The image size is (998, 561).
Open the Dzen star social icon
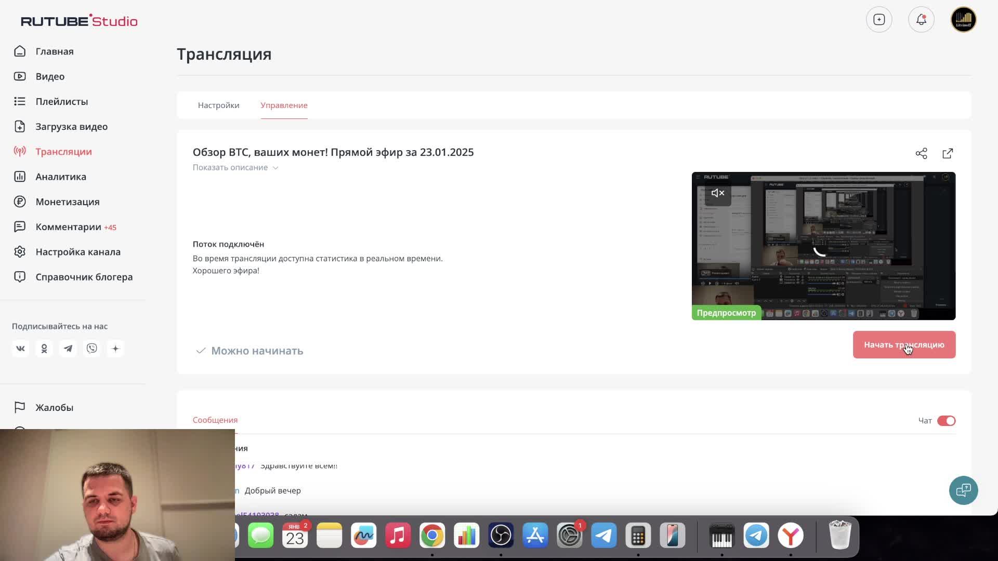point(115,349)
